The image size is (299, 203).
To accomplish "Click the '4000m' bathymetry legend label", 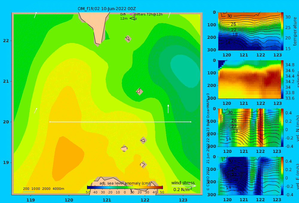I will (58, 189).
